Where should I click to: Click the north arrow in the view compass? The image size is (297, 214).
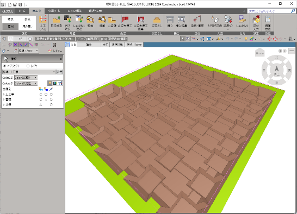[276, 69]
